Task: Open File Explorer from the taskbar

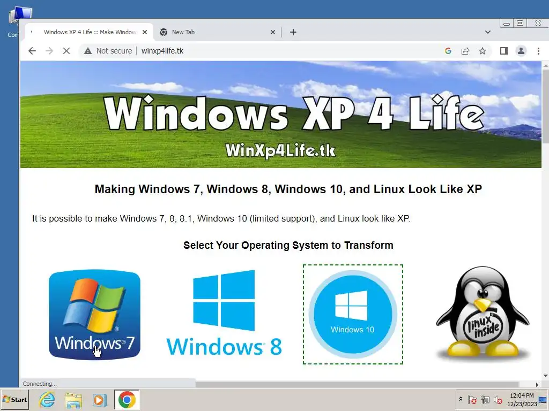Action: tap(73, 400)
